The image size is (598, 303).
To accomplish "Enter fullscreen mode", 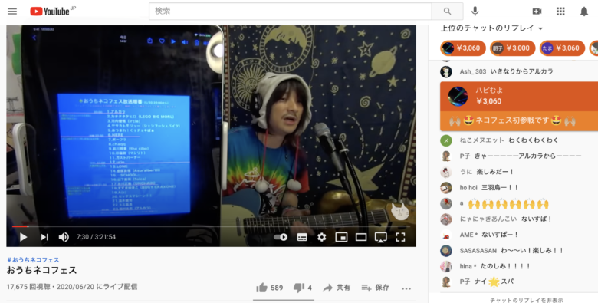I will tap(400, 237).
